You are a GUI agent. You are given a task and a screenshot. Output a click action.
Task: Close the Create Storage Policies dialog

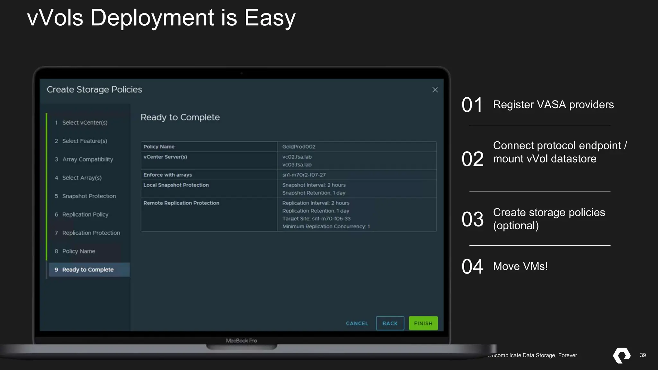pos(435,90)
